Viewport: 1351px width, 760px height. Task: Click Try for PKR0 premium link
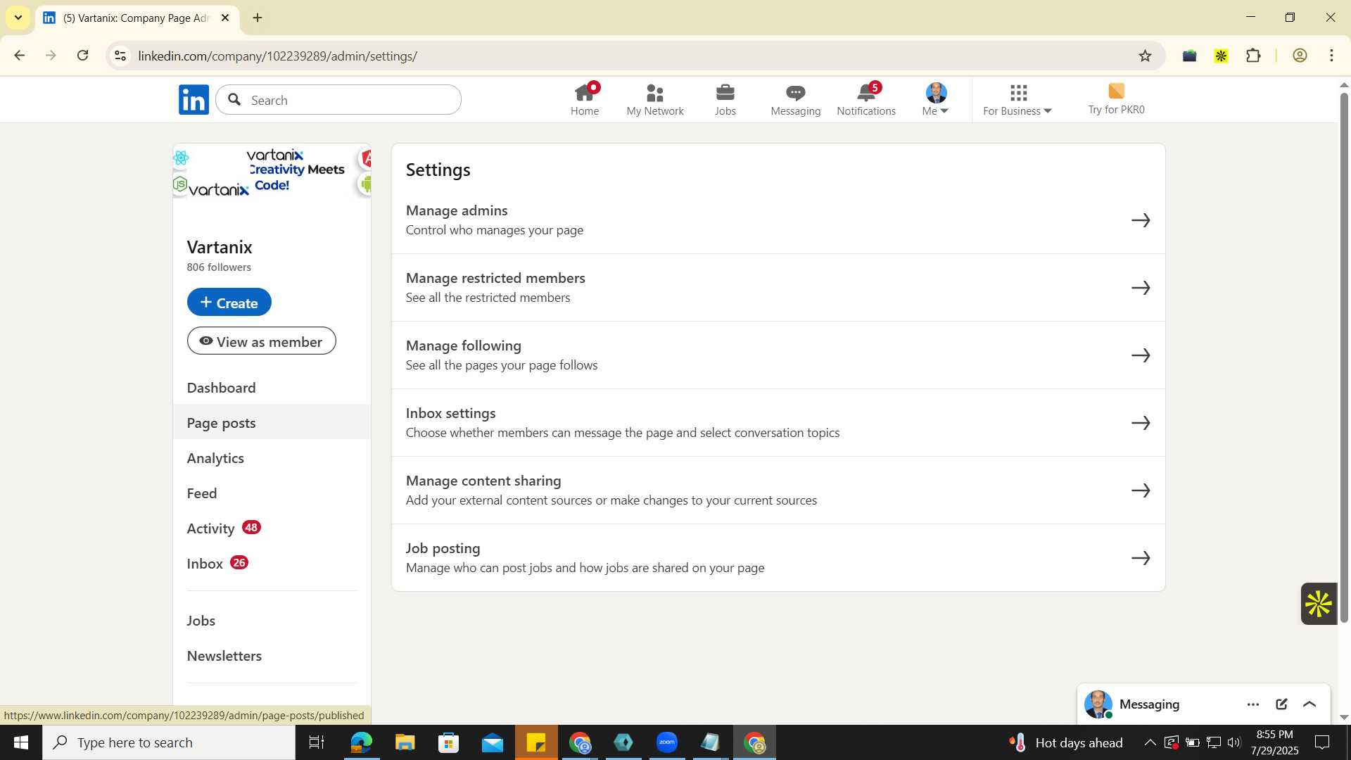point(1116,100)
